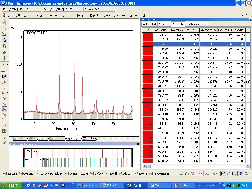This screenshot has height=189, width=252.
Task: Toggle the highlighted icon second from the right in bottom toolbar
Action: [x=240, y=173]
